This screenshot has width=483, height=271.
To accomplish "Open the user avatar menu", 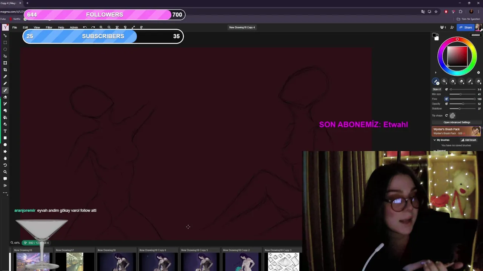I will 478,27.
